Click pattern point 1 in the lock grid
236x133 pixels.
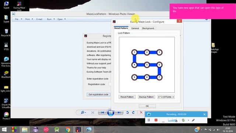pyautogui.click(x=159, y=52)
